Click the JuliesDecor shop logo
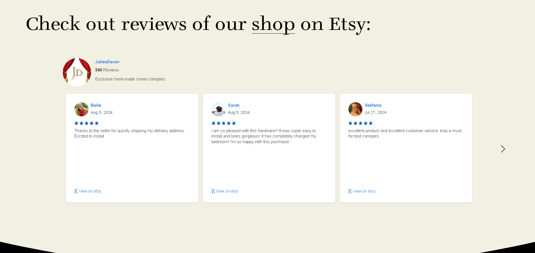Viewport: 535px width, 253px height. pyautogui.click(x=77, y=72)
